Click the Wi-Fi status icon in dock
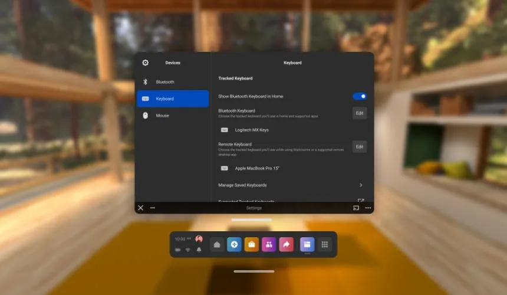This screenshot has width=507, height=295. [188, 250]
